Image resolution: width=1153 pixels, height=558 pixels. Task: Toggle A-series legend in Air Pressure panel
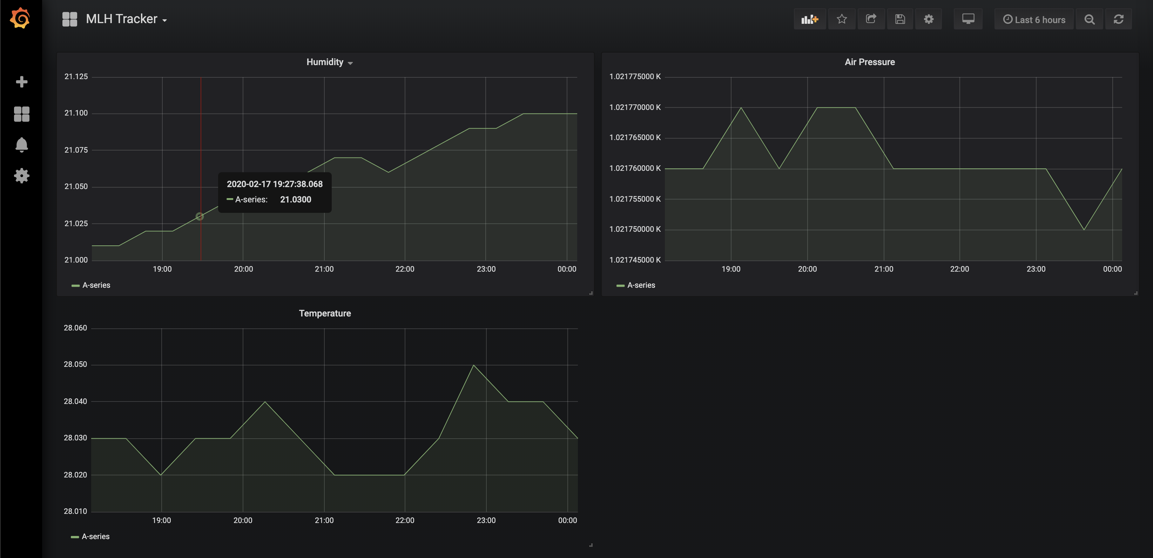[641, 285]
